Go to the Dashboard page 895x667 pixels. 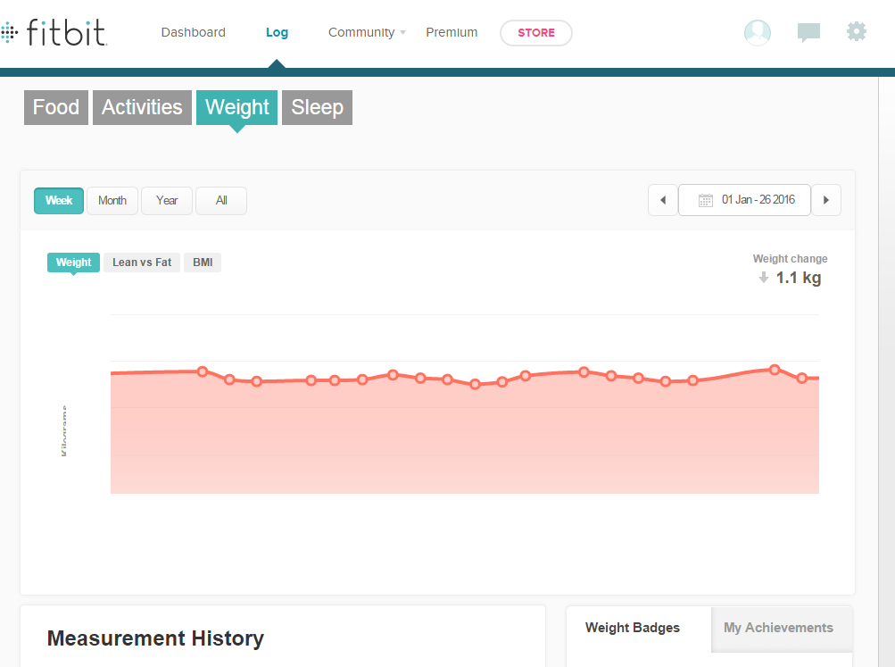tap(194, 32)
